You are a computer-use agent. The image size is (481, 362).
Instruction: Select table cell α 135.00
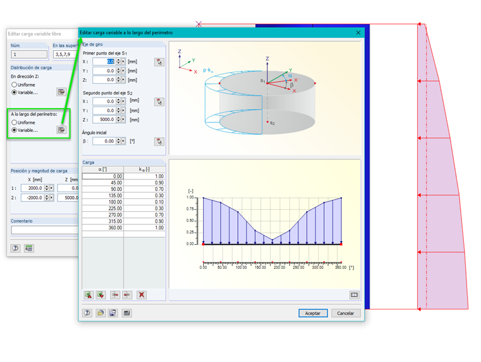pos(103,196)
